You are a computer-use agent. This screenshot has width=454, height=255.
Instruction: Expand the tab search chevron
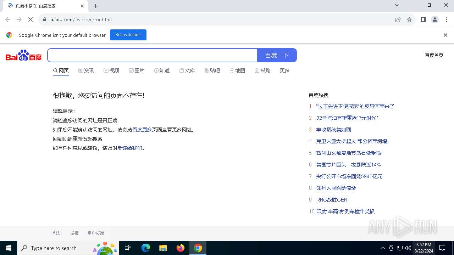(397, 5)
